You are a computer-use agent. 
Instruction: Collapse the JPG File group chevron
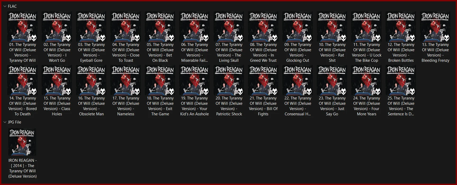[x=5, y=122]
